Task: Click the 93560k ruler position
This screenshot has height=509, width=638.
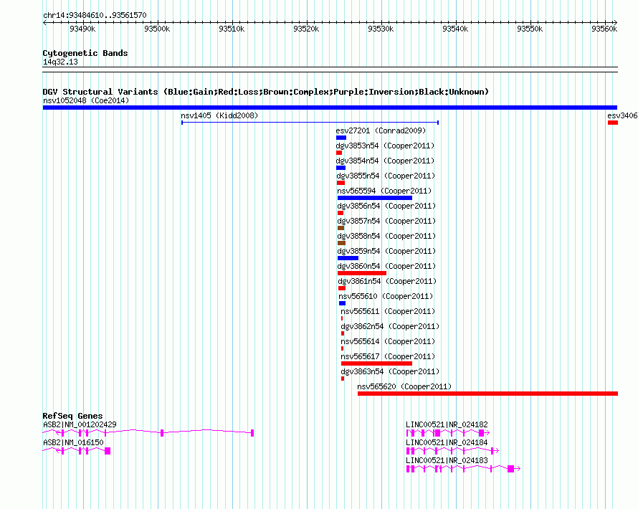Action: click(604, 29)
